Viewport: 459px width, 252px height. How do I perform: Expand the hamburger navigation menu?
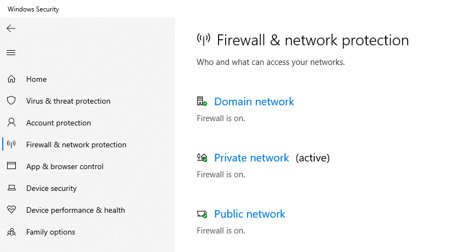(x=11, y=53)
